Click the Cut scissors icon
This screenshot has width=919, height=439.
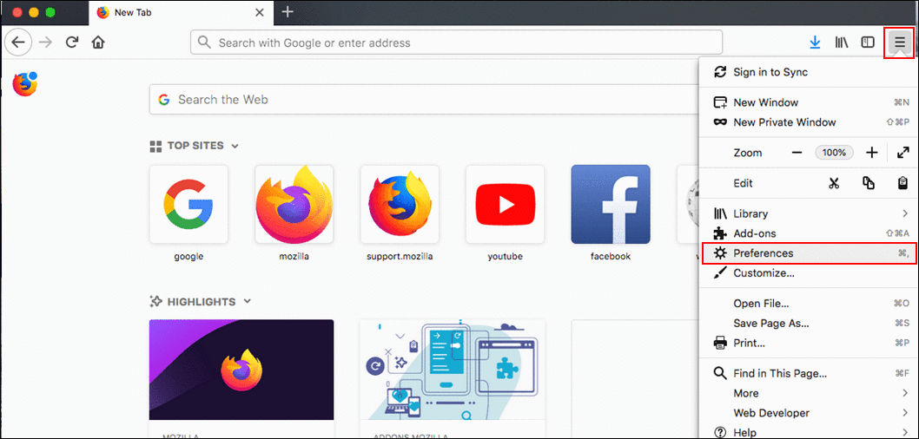834,183
